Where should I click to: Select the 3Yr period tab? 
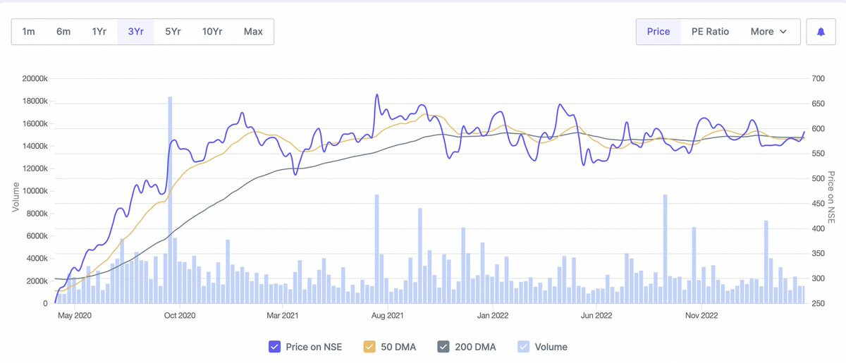coord(136,32)
